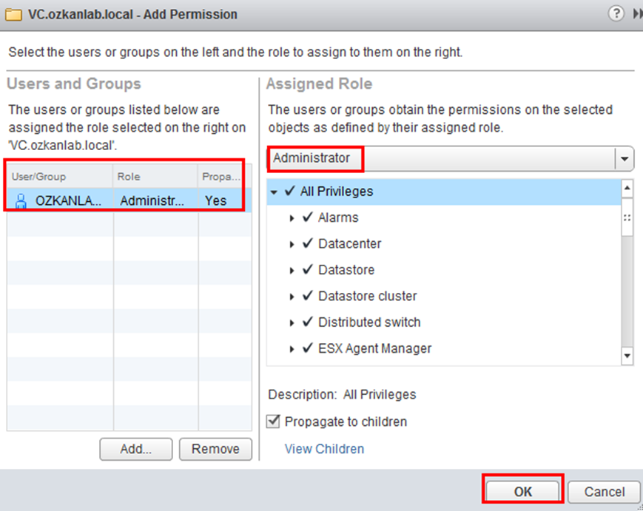Toggle the Propagate to children checkbox
Image resolution: width=643 pixels, height=511 pixels.
click(x=273, y=422)
